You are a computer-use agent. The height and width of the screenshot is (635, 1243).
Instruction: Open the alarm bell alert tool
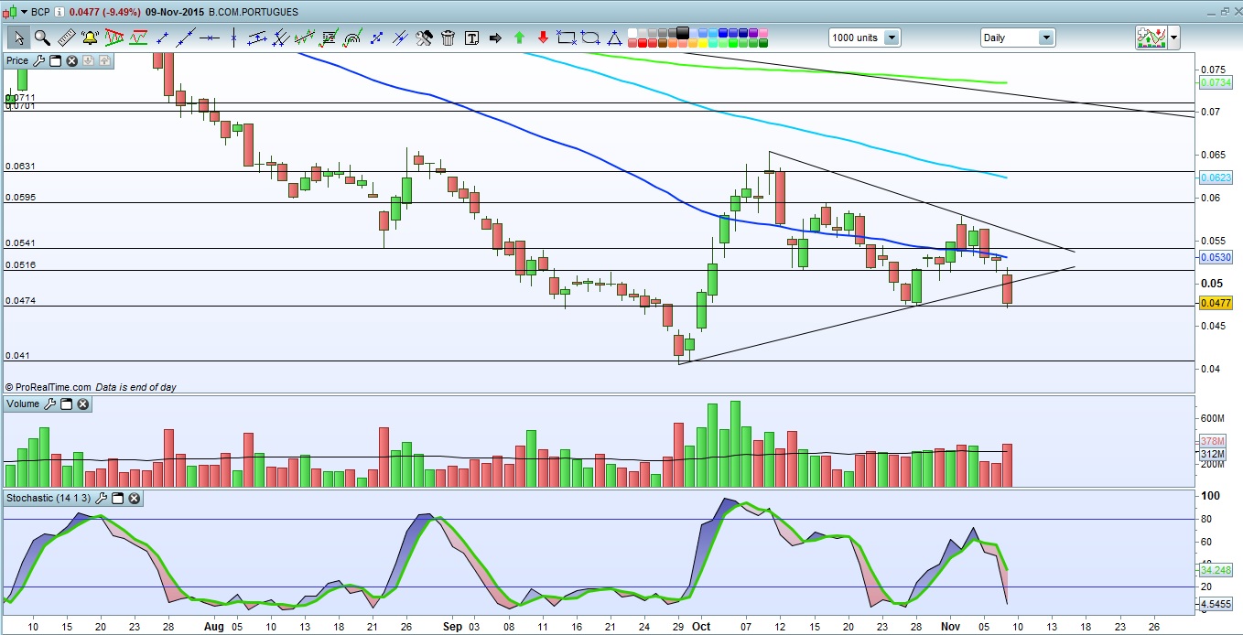(x=90, y=38)
